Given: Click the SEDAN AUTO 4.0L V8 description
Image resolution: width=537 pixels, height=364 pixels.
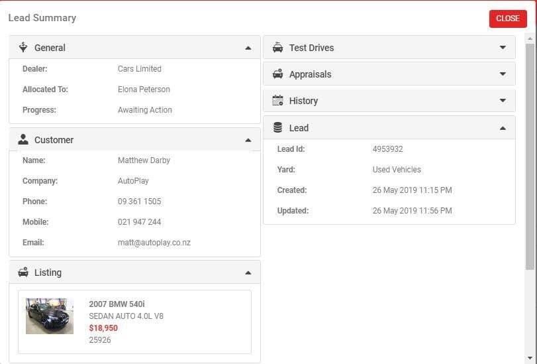Looking at the screenshot, I should (x=126, y=316).
